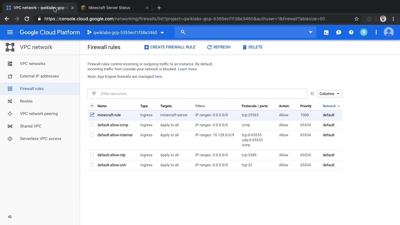Check the default-allow-icmp row checkbox
Image resolution: width=400 pixels, height=225 pixels.
[x=92, y=125]
